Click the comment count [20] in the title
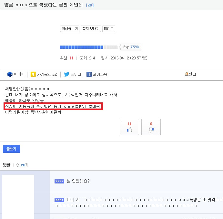The height and width of the screenshot is (219, 223). (x=90, y=5)
